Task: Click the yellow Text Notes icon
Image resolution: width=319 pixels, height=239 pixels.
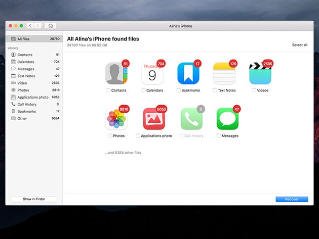Action: [x=224, y=74]
